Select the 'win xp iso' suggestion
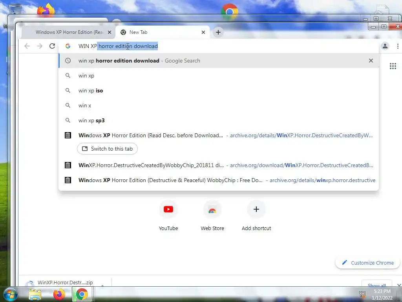402x302 pixels. click(x=219, y=90)
